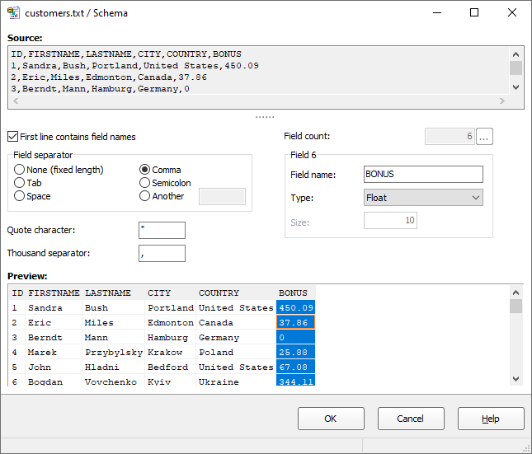The width and height of the screenshot is (532, 454).
Task: Pick the Space separator radio button
Action: pos(20,196)
